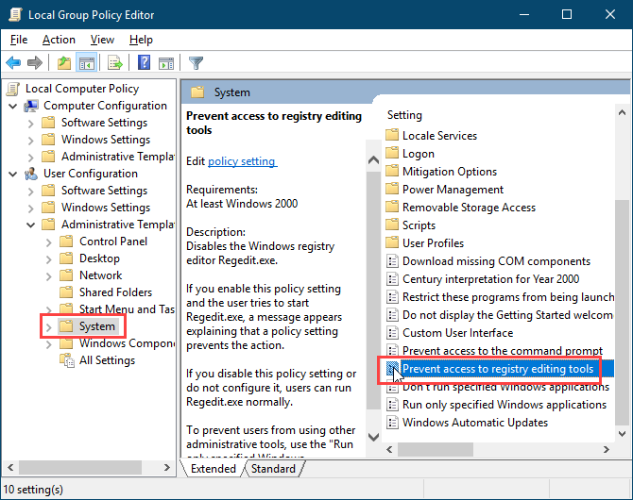Click the Forward arrow toolbar icon
The height and width of the screenshot is (500, 633).
pos(35,63)
